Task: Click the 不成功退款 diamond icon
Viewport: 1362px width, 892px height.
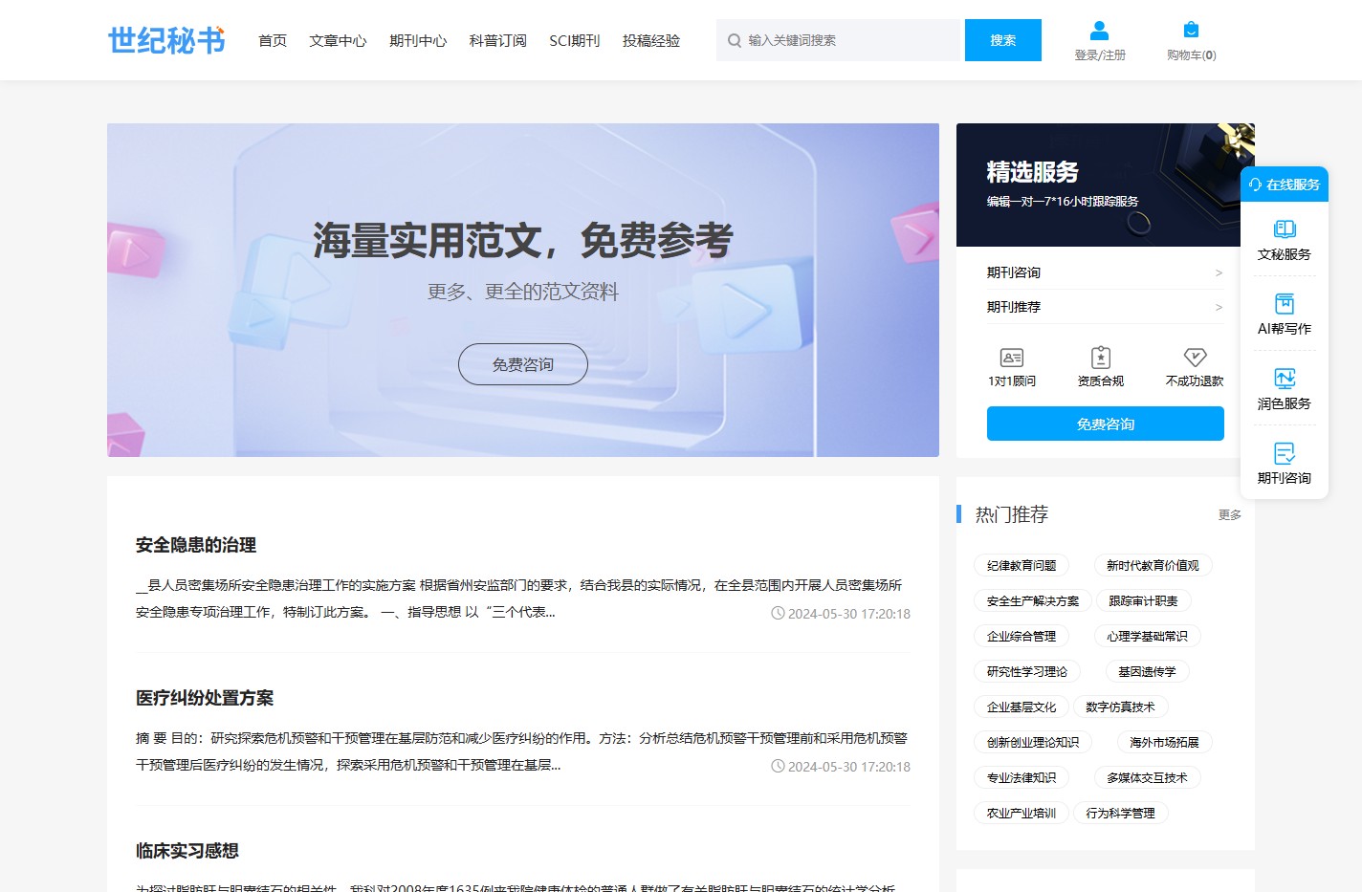Action: (1196, 358)
